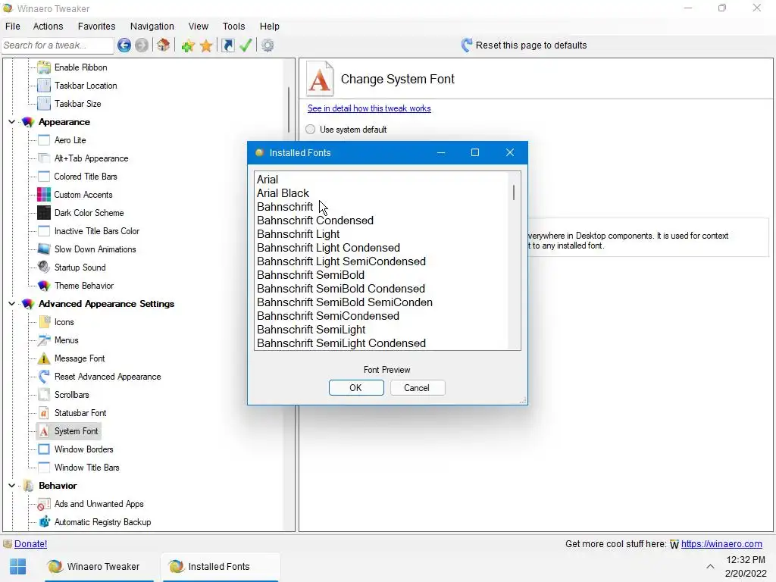
Task: Open the Help menu
Action: coord(269,27)
